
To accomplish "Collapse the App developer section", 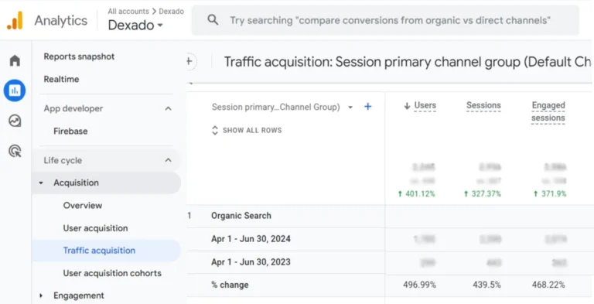I will tap(168, 109).
